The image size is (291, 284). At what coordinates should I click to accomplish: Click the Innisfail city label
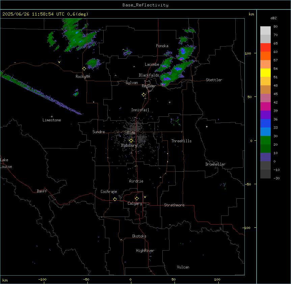point(140,110)
